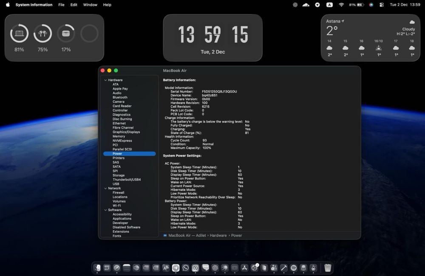Image resolution: width=425 pixels, height=276 pixels.
Task: Click MacBook Air — Adilet in path bar
Action: [184, 235]
